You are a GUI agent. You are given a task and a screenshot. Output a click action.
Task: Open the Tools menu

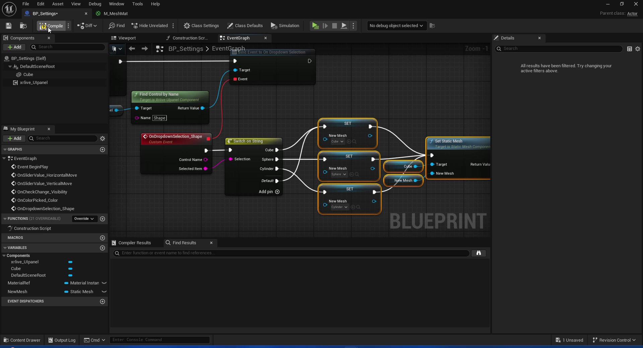pyautogui.click(x=137, y=4)
